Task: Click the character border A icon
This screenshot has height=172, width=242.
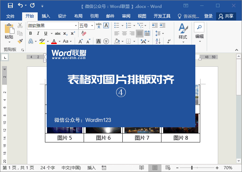Action: (x=106, y=25)
